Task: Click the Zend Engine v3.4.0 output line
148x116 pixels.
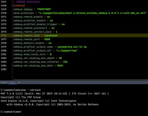Action: [x=38, y=101]
